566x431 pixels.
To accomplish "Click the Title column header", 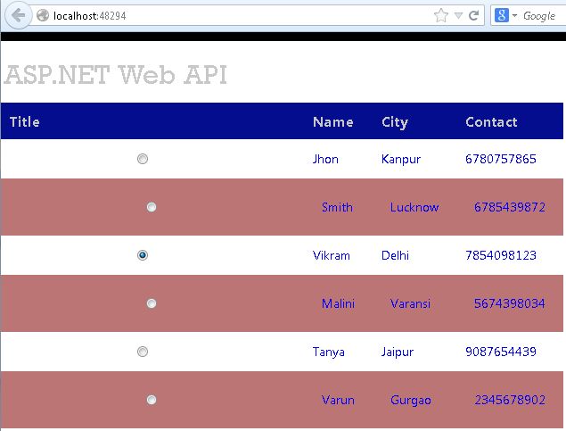I will 25,121.
